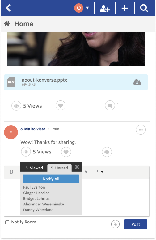The width and height of the screenshot is (156, 240).
Task: Go back using the left chevron arrow
Action: coord(8,8)
